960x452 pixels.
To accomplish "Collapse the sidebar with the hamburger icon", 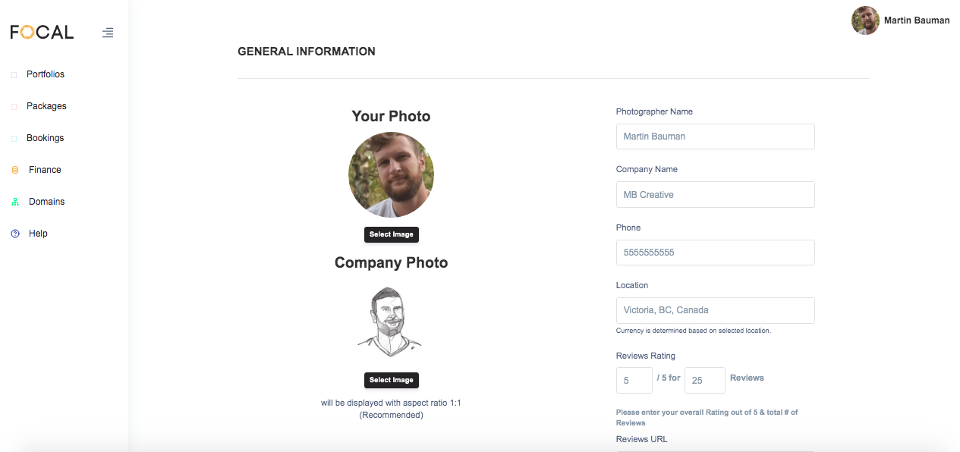I will 108,33.
